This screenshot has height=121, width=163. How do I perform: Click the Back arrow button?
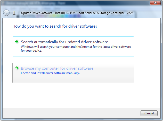click(x=6, y=13)
